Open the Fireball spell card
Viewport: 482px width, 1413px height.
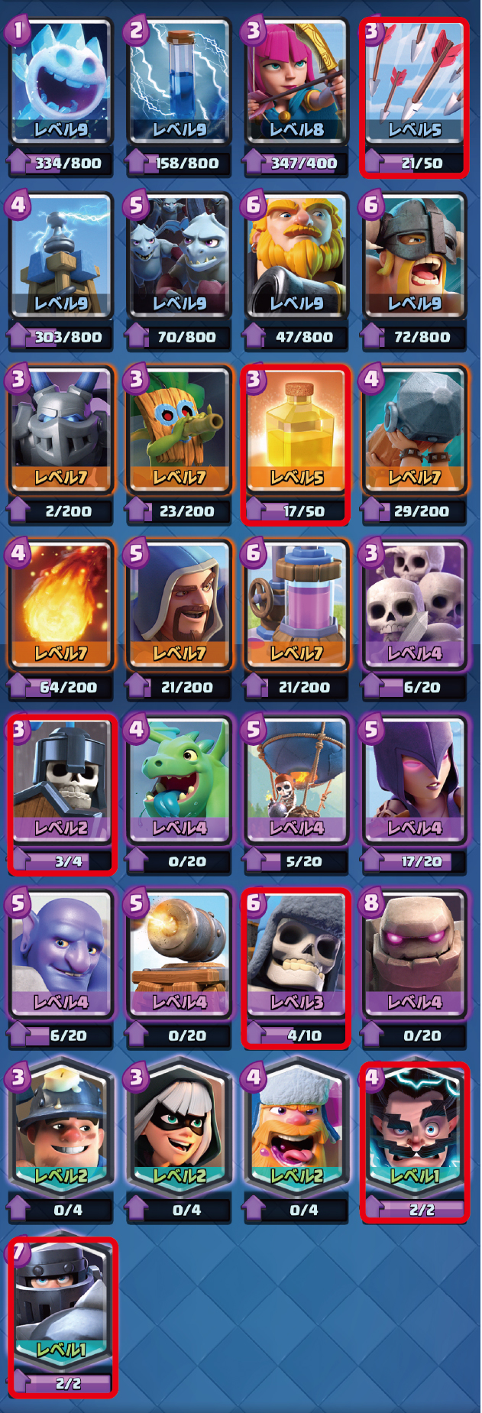[61, 604]
